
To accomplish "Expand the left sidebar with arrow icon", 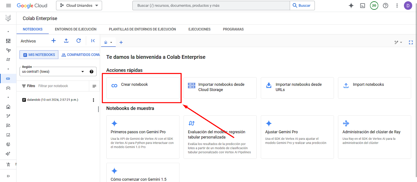I will coord(8,176).
